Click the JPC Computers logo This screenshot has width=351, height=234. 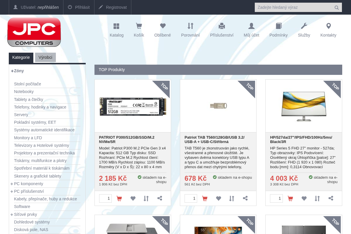pyautogui.click(x=34, y=32)
